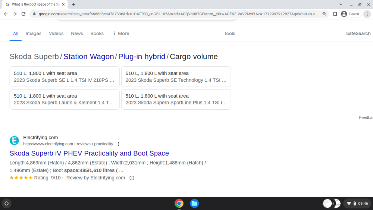
Task: Go back to the previous page
Action: click(6, 14)
